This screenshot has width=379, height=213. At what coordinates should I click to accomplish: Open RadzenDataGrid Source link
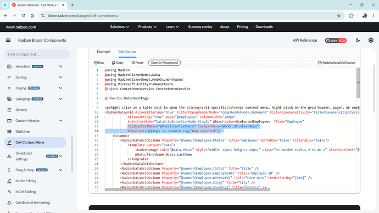point(337,63)
